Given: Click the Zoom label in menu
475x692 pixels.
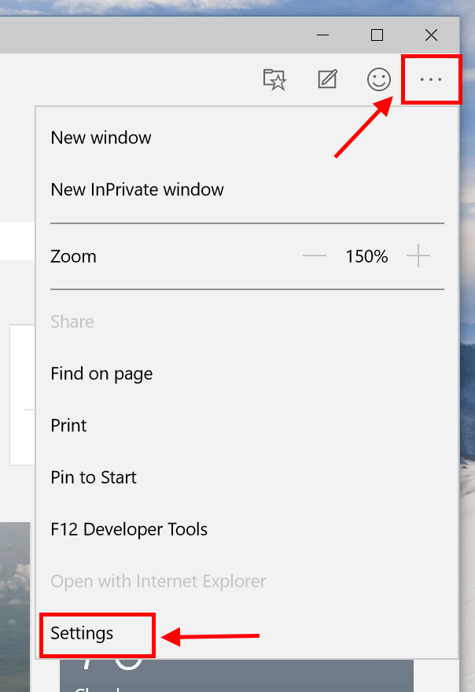Looking at the screenshot, I should click(73, 256).
